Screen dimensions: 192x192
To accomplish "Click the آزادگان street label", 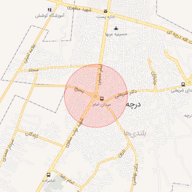I will (x=31, y=135).
